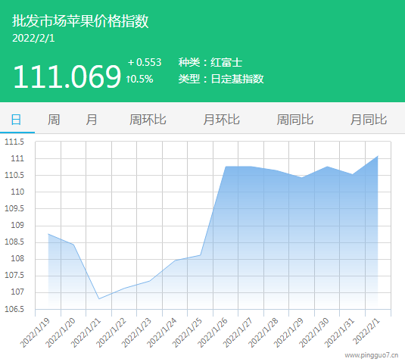The height and width of the screenshot is (362, 405).
Task: Click the up arrow beside 0.5%
Action: coord(128,79)
